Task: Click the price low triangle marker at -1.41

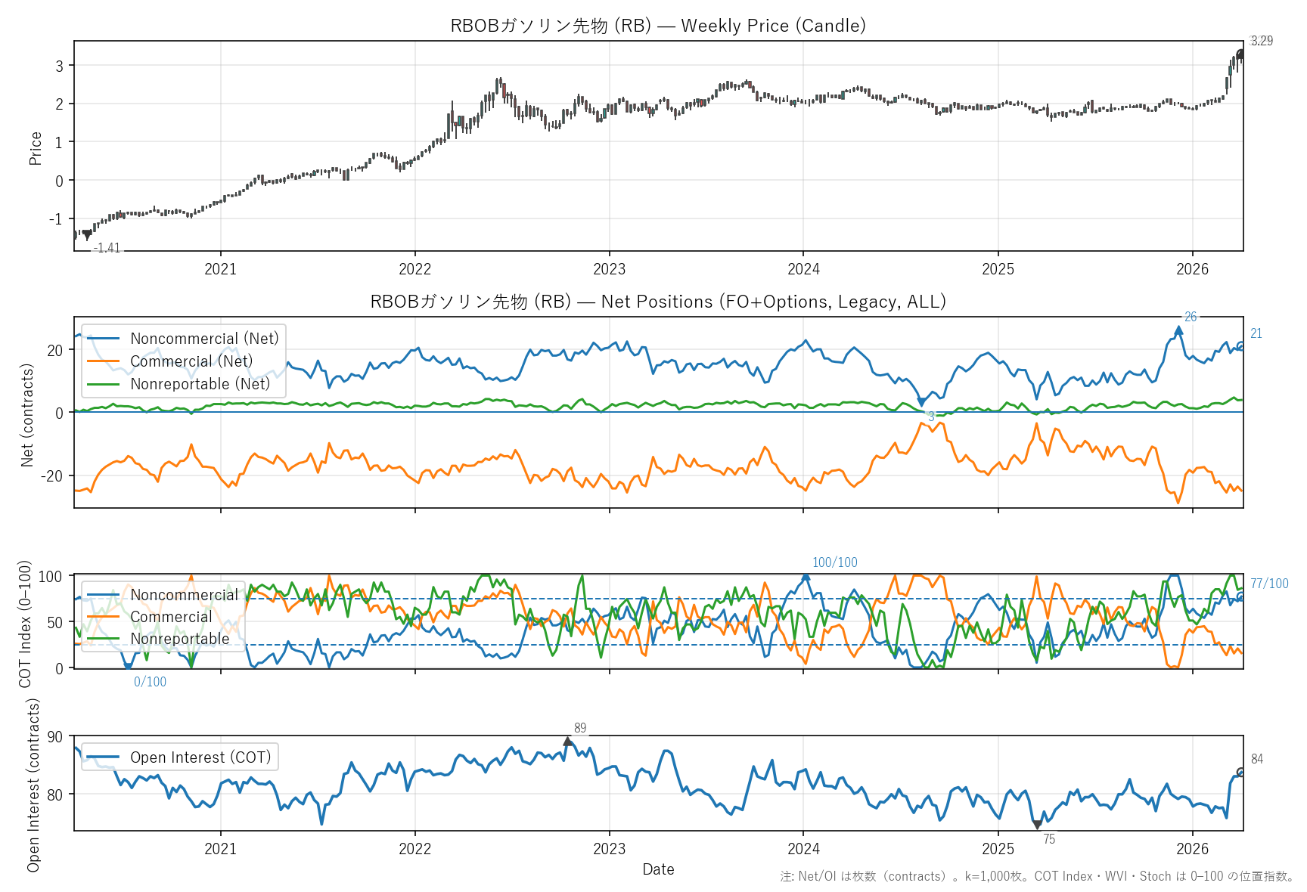Action: tap(87, 236)
